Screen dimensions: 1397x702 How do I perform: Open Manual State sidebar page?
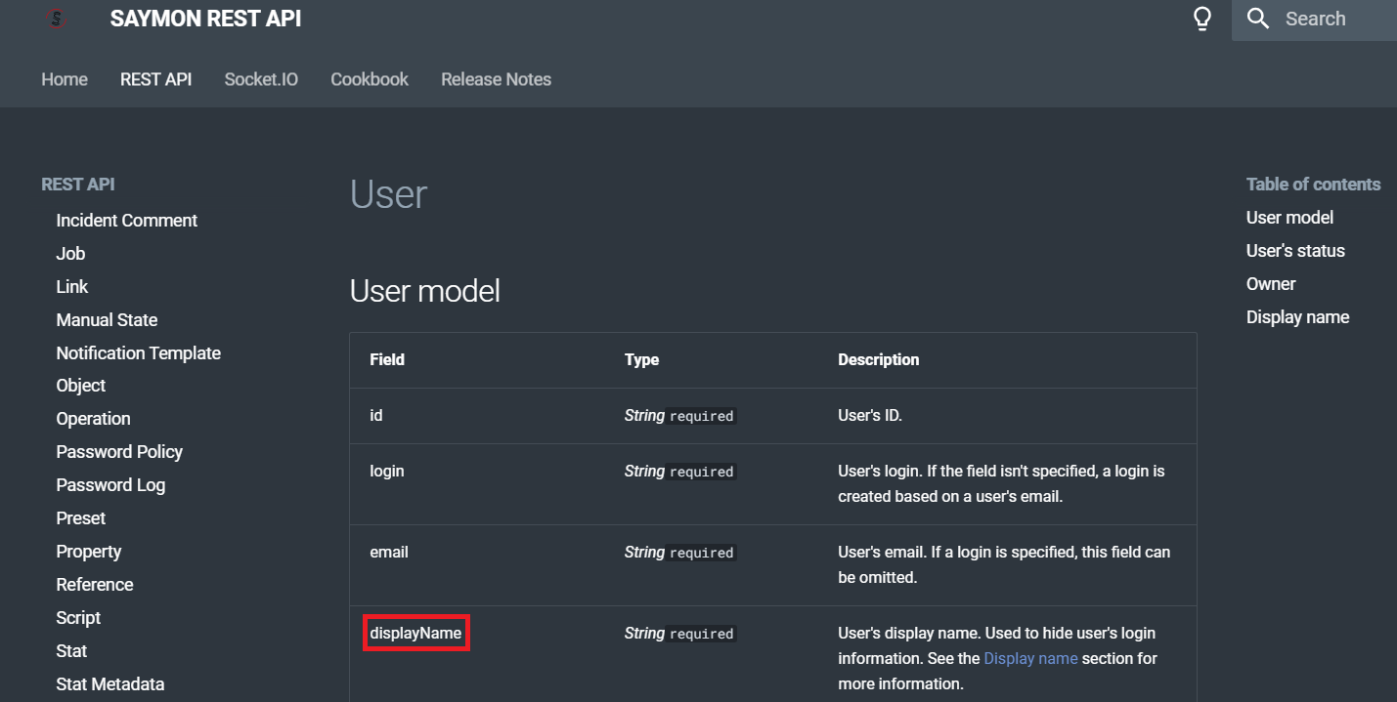(107, 320)
